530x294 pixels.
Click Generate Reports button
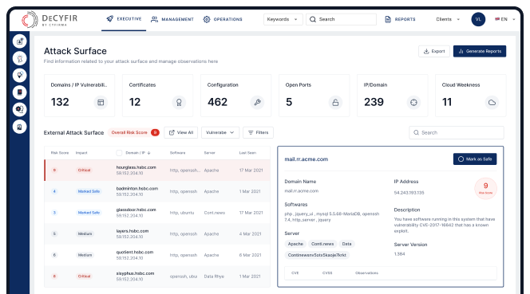[480, 51]
